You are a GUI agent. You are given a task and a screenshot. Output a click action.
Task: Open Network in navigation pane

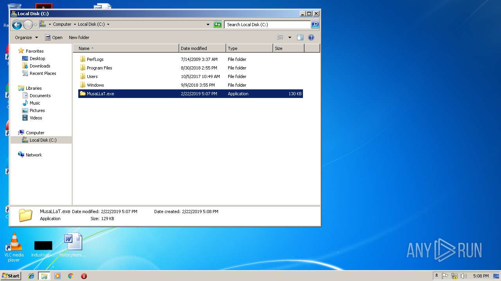tap(34, 155)
